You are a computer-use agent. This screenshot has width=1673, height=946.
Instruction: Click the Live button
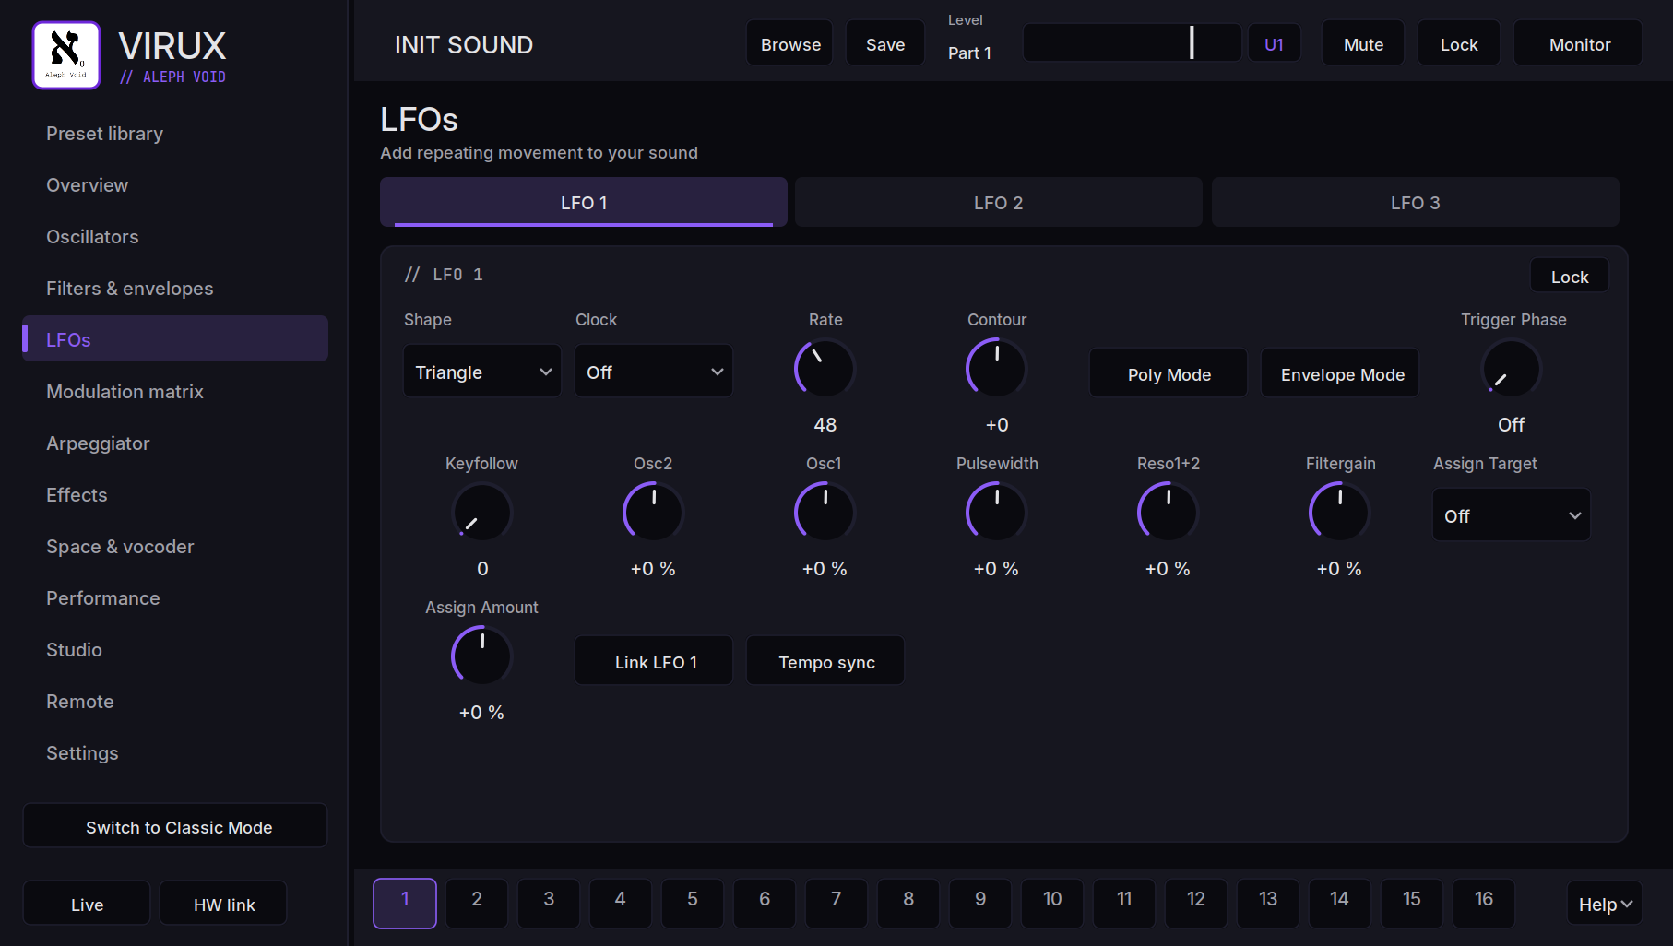click(x=87, y=904)
